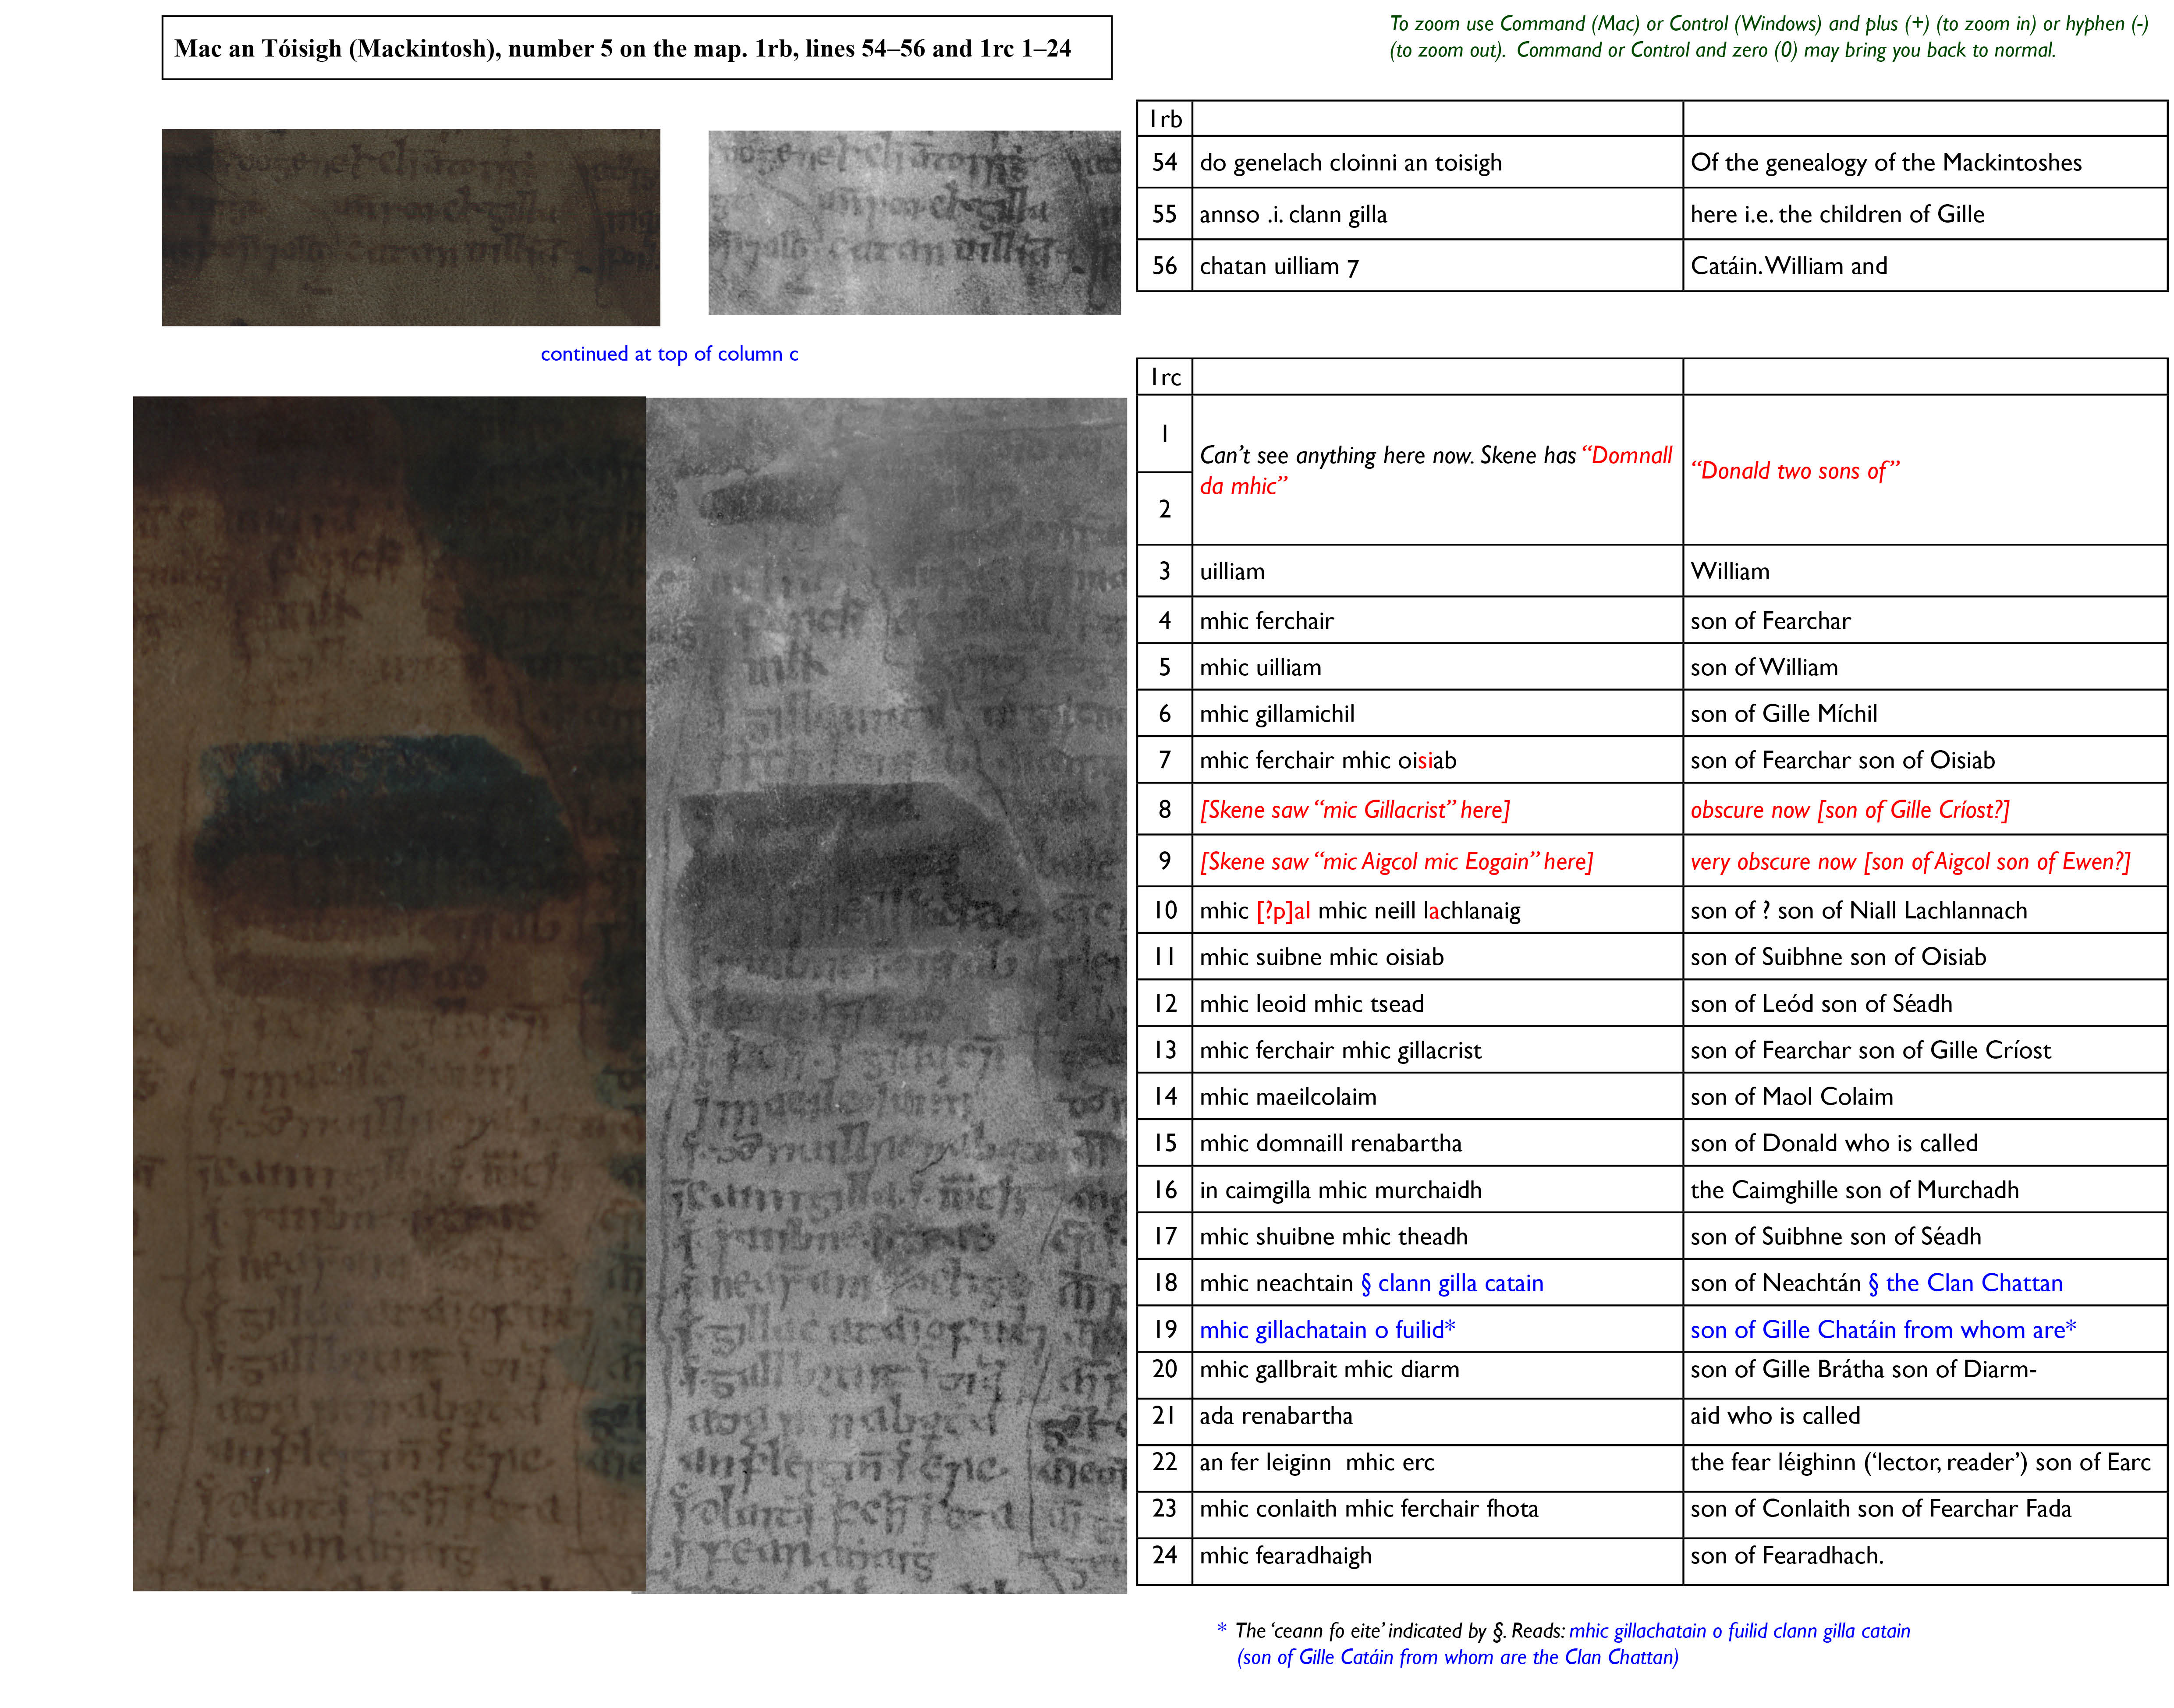Select cell 'do genelach cloinni an toisigh'
The width and height of the screenshot is (2174, 1708).
(1437, 162)
